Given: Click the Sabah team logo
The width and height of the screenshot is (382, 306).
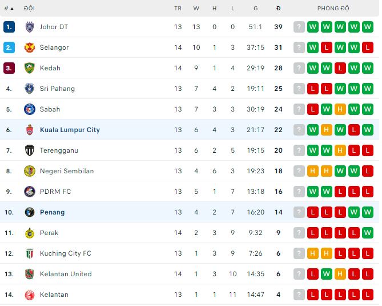Looking at the screenshot, I should tap(30, 109).
